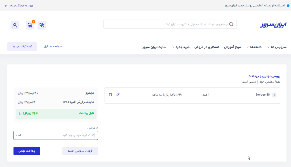The image size is (291, 167).
Task: Open the سوالات متداول link
Action: pos(53,46)
